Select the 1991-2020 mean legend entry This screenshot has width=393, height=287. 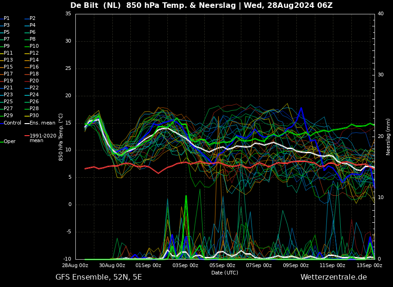40,138
